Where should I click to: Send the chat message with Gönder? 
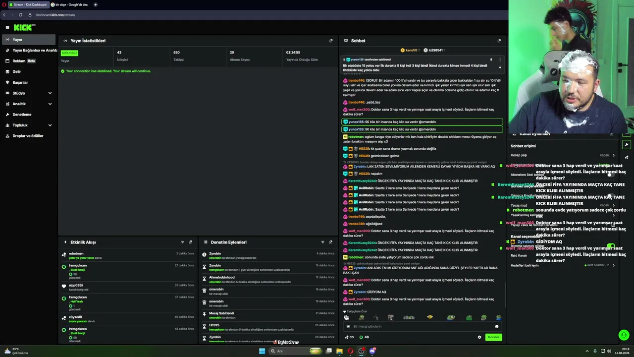pyautogui.click(x=493, y=337)
